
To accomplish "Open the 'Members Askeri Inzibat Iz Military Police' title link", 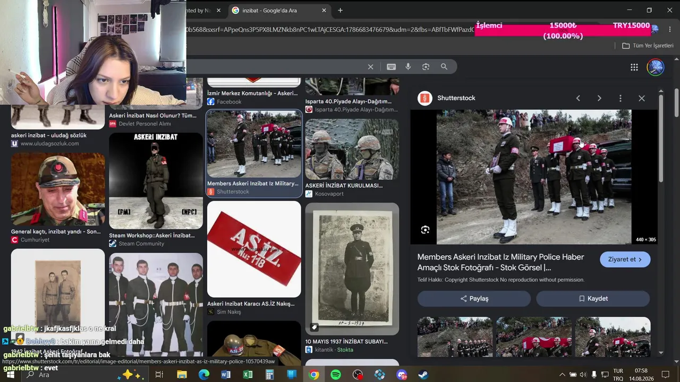I will 500,262.
